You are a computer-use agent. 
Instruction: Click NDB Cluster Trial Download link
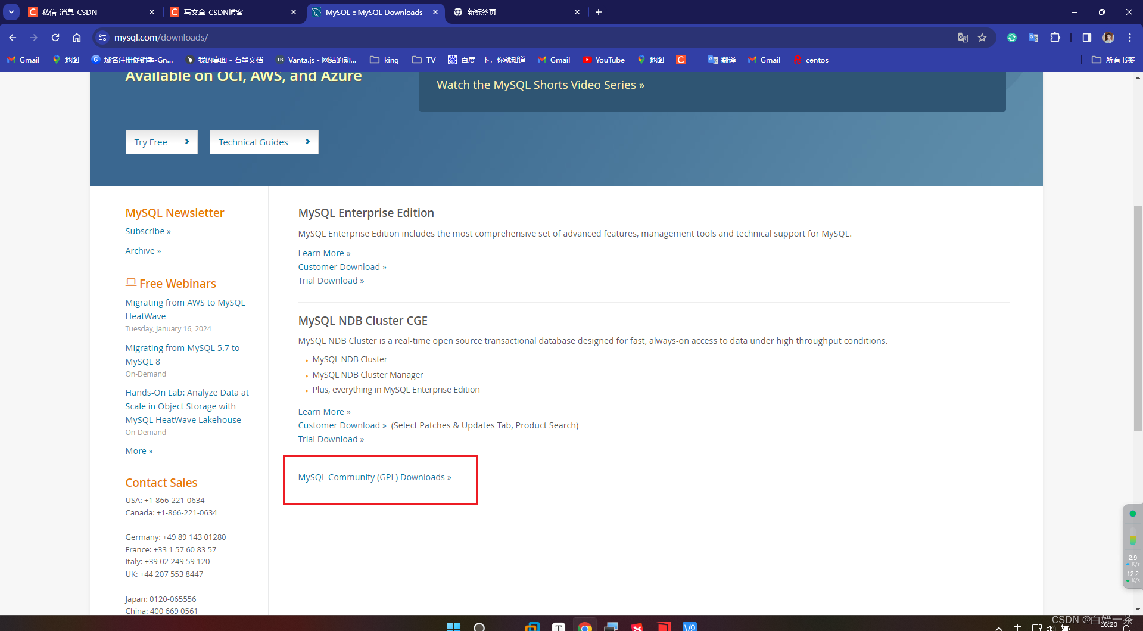(x=331, y=439)
